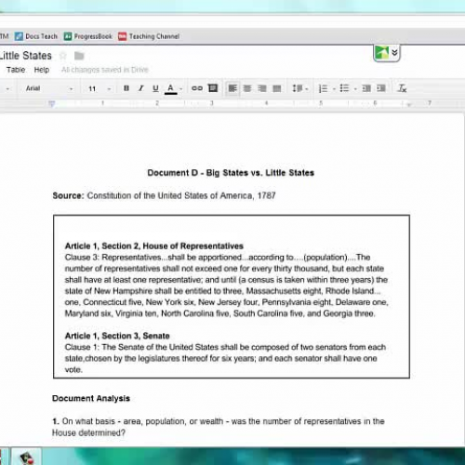The height and width of the screenshot is (465, 465).
Task: Move the document with the folder icon
Action: [79, 56]
